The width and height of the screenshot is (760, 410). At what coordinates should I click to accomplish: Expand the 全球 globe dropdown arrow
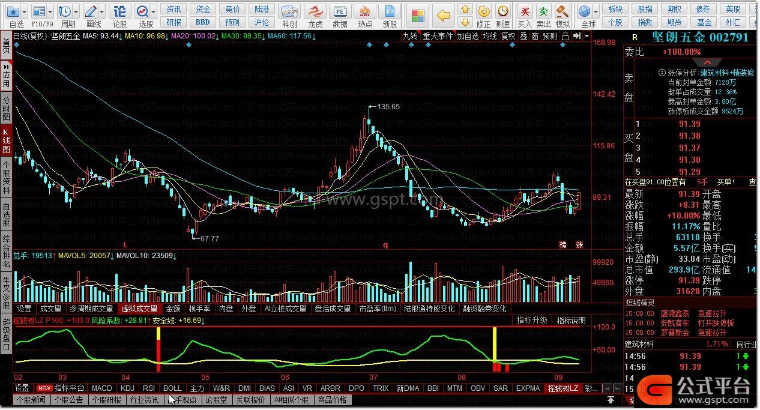(x=595, y=11)
